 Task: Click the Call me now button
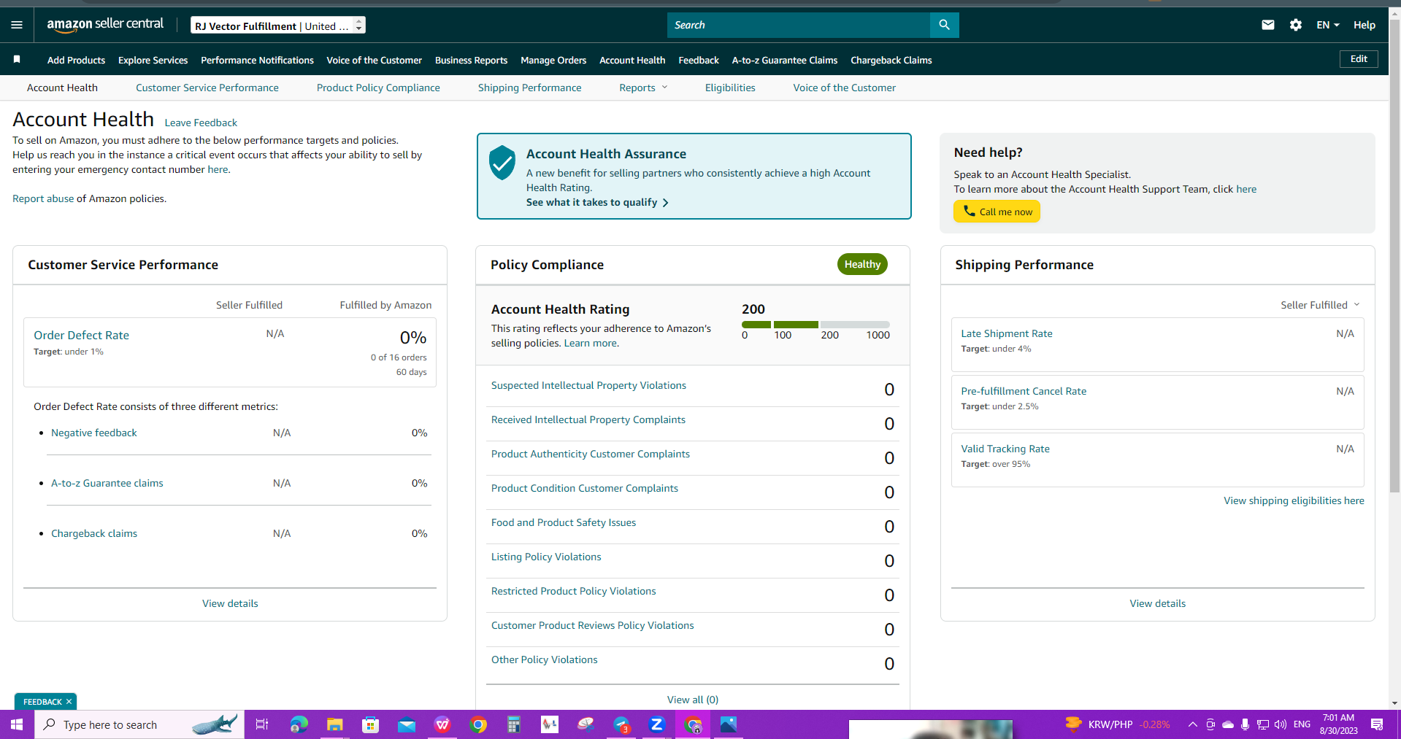[997, 212]
